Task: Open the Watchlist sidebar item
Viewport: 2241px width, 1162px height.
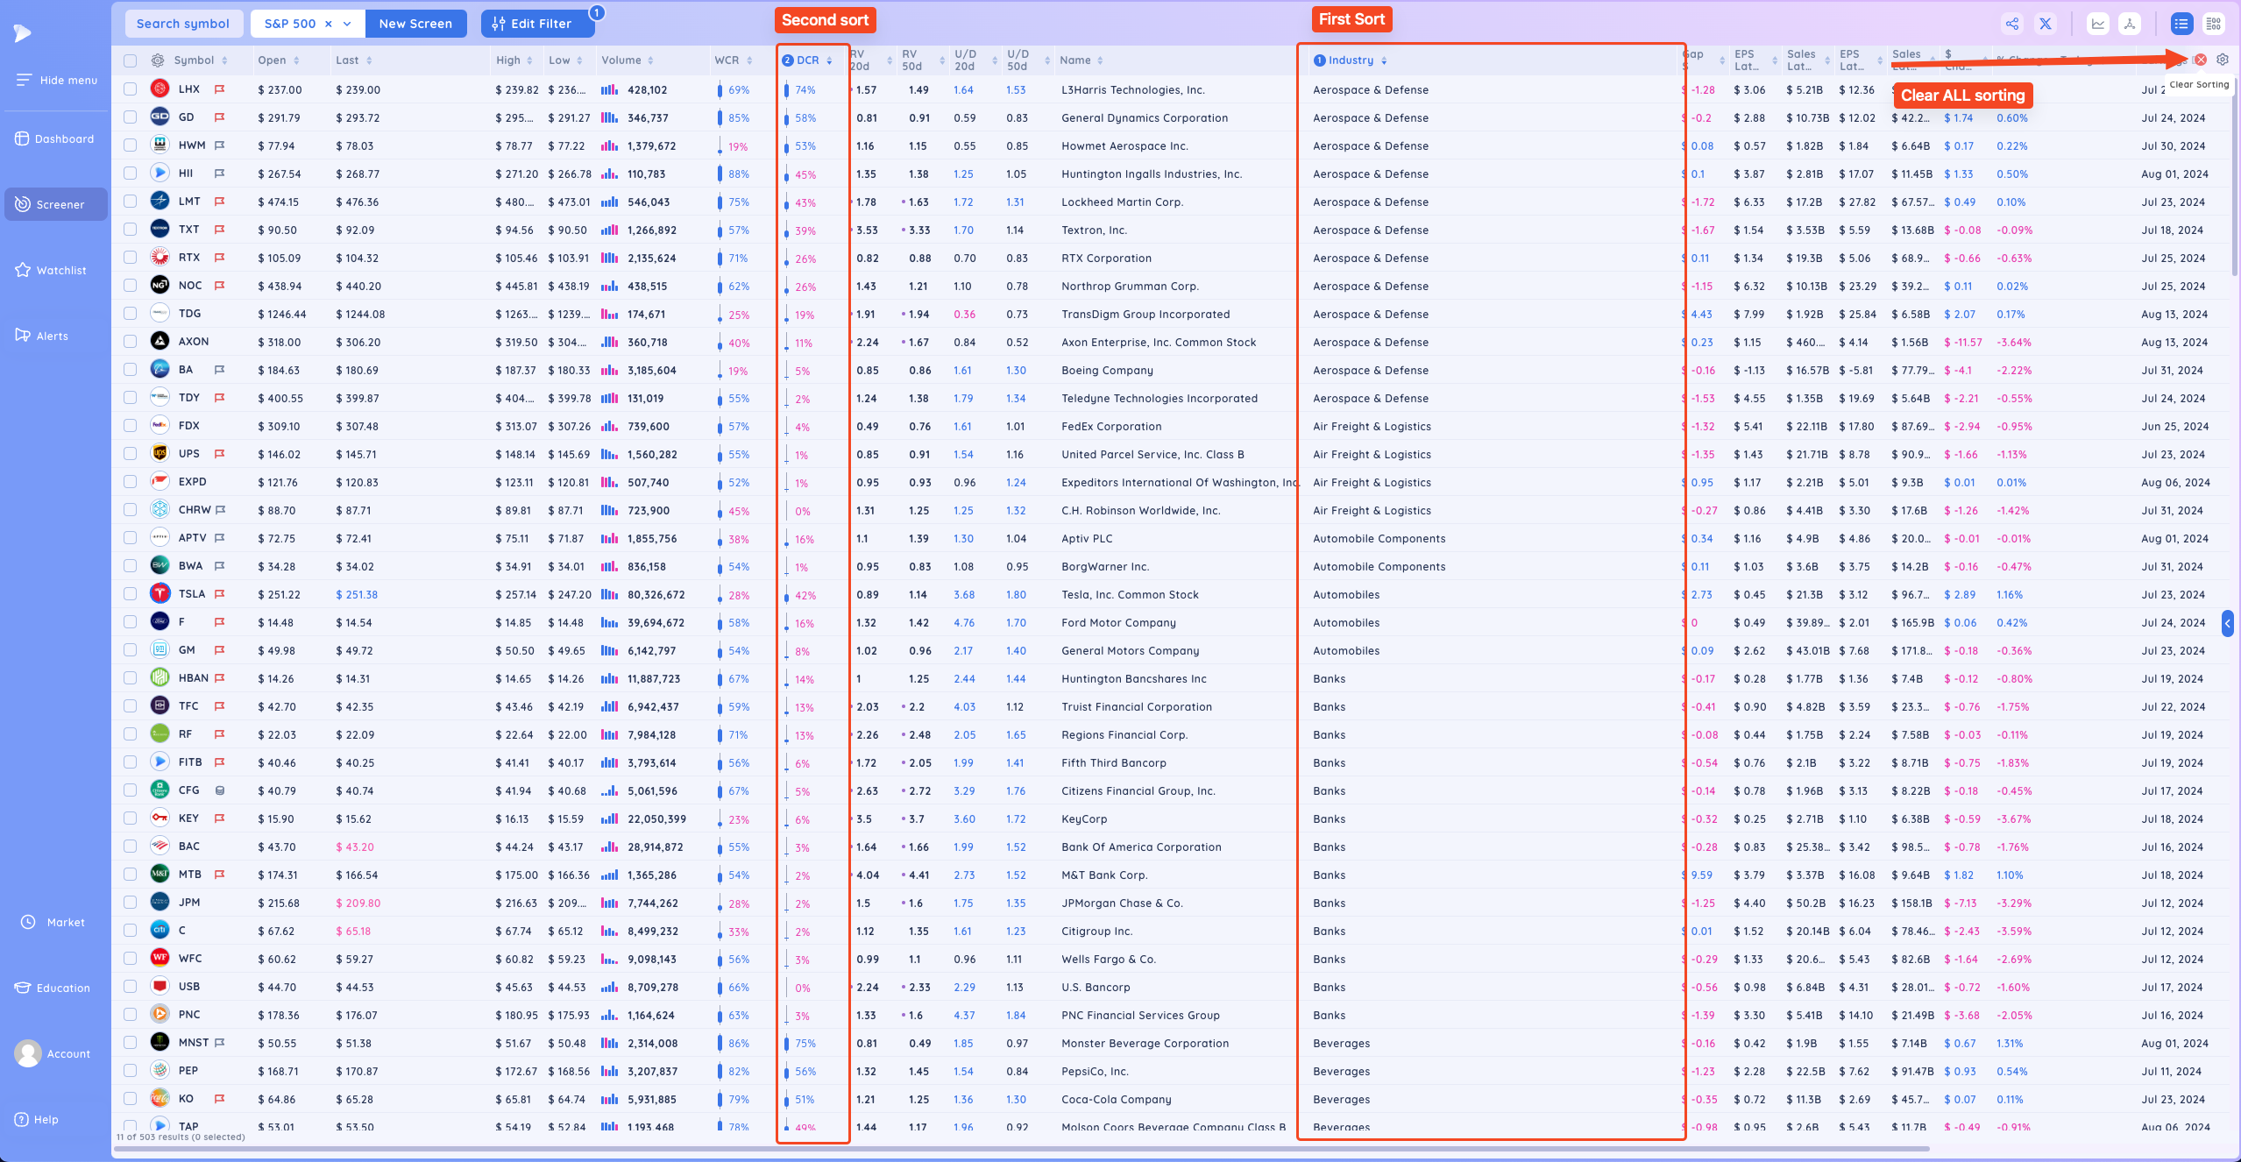Action: click(x=55, y=270)
